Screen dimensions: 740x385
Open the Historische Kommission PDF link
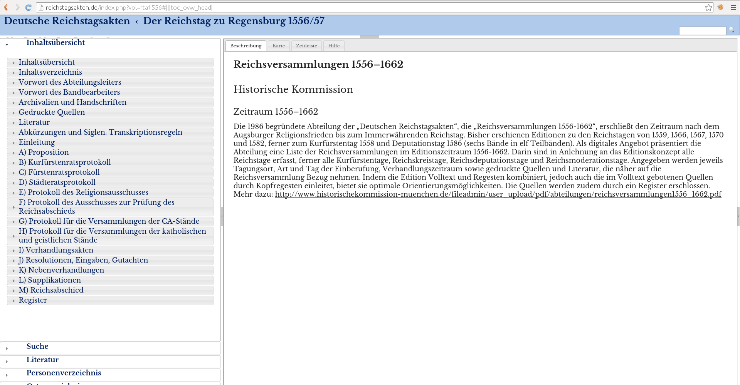coord(498,194)
